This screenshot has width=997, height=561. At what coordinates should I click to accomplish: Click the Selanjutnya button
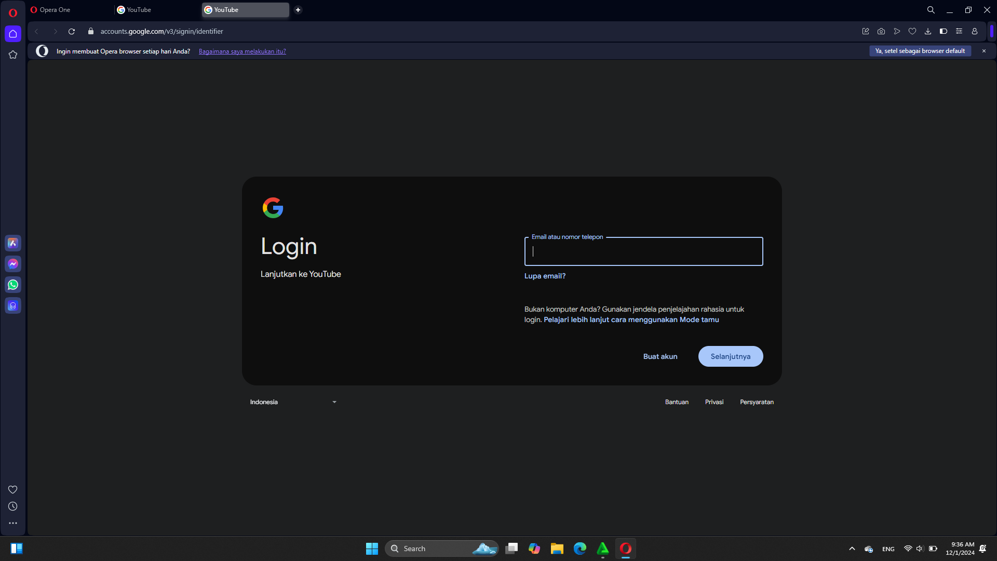pos(730,356)
